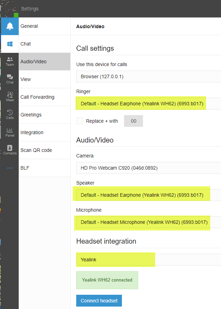
Task: Select Audio/Video settings category
Action: click(x=45, y=62)
